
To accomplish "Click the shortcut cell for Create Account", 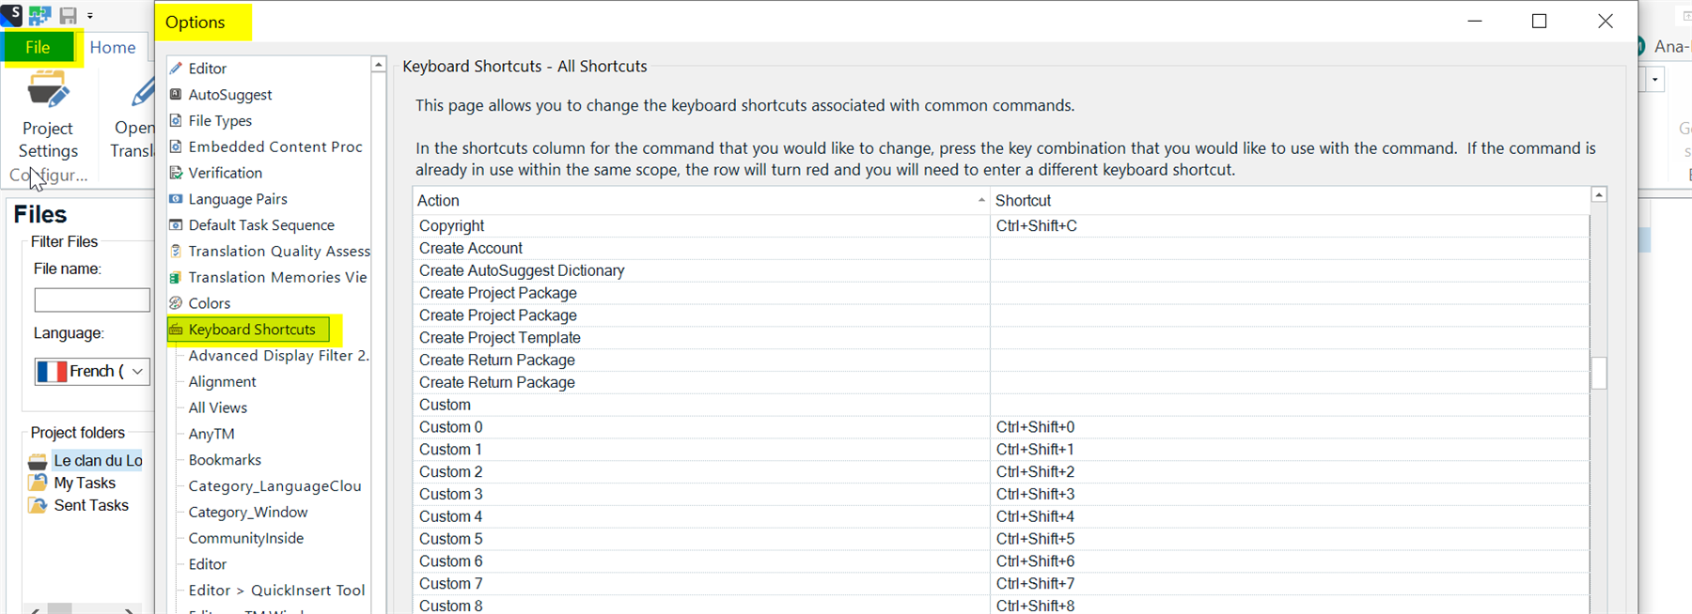I will pos(1290,249).
